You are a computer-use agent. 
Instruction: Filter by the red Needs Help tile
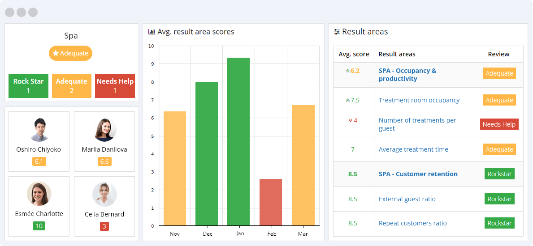click(x=115, y=86)
